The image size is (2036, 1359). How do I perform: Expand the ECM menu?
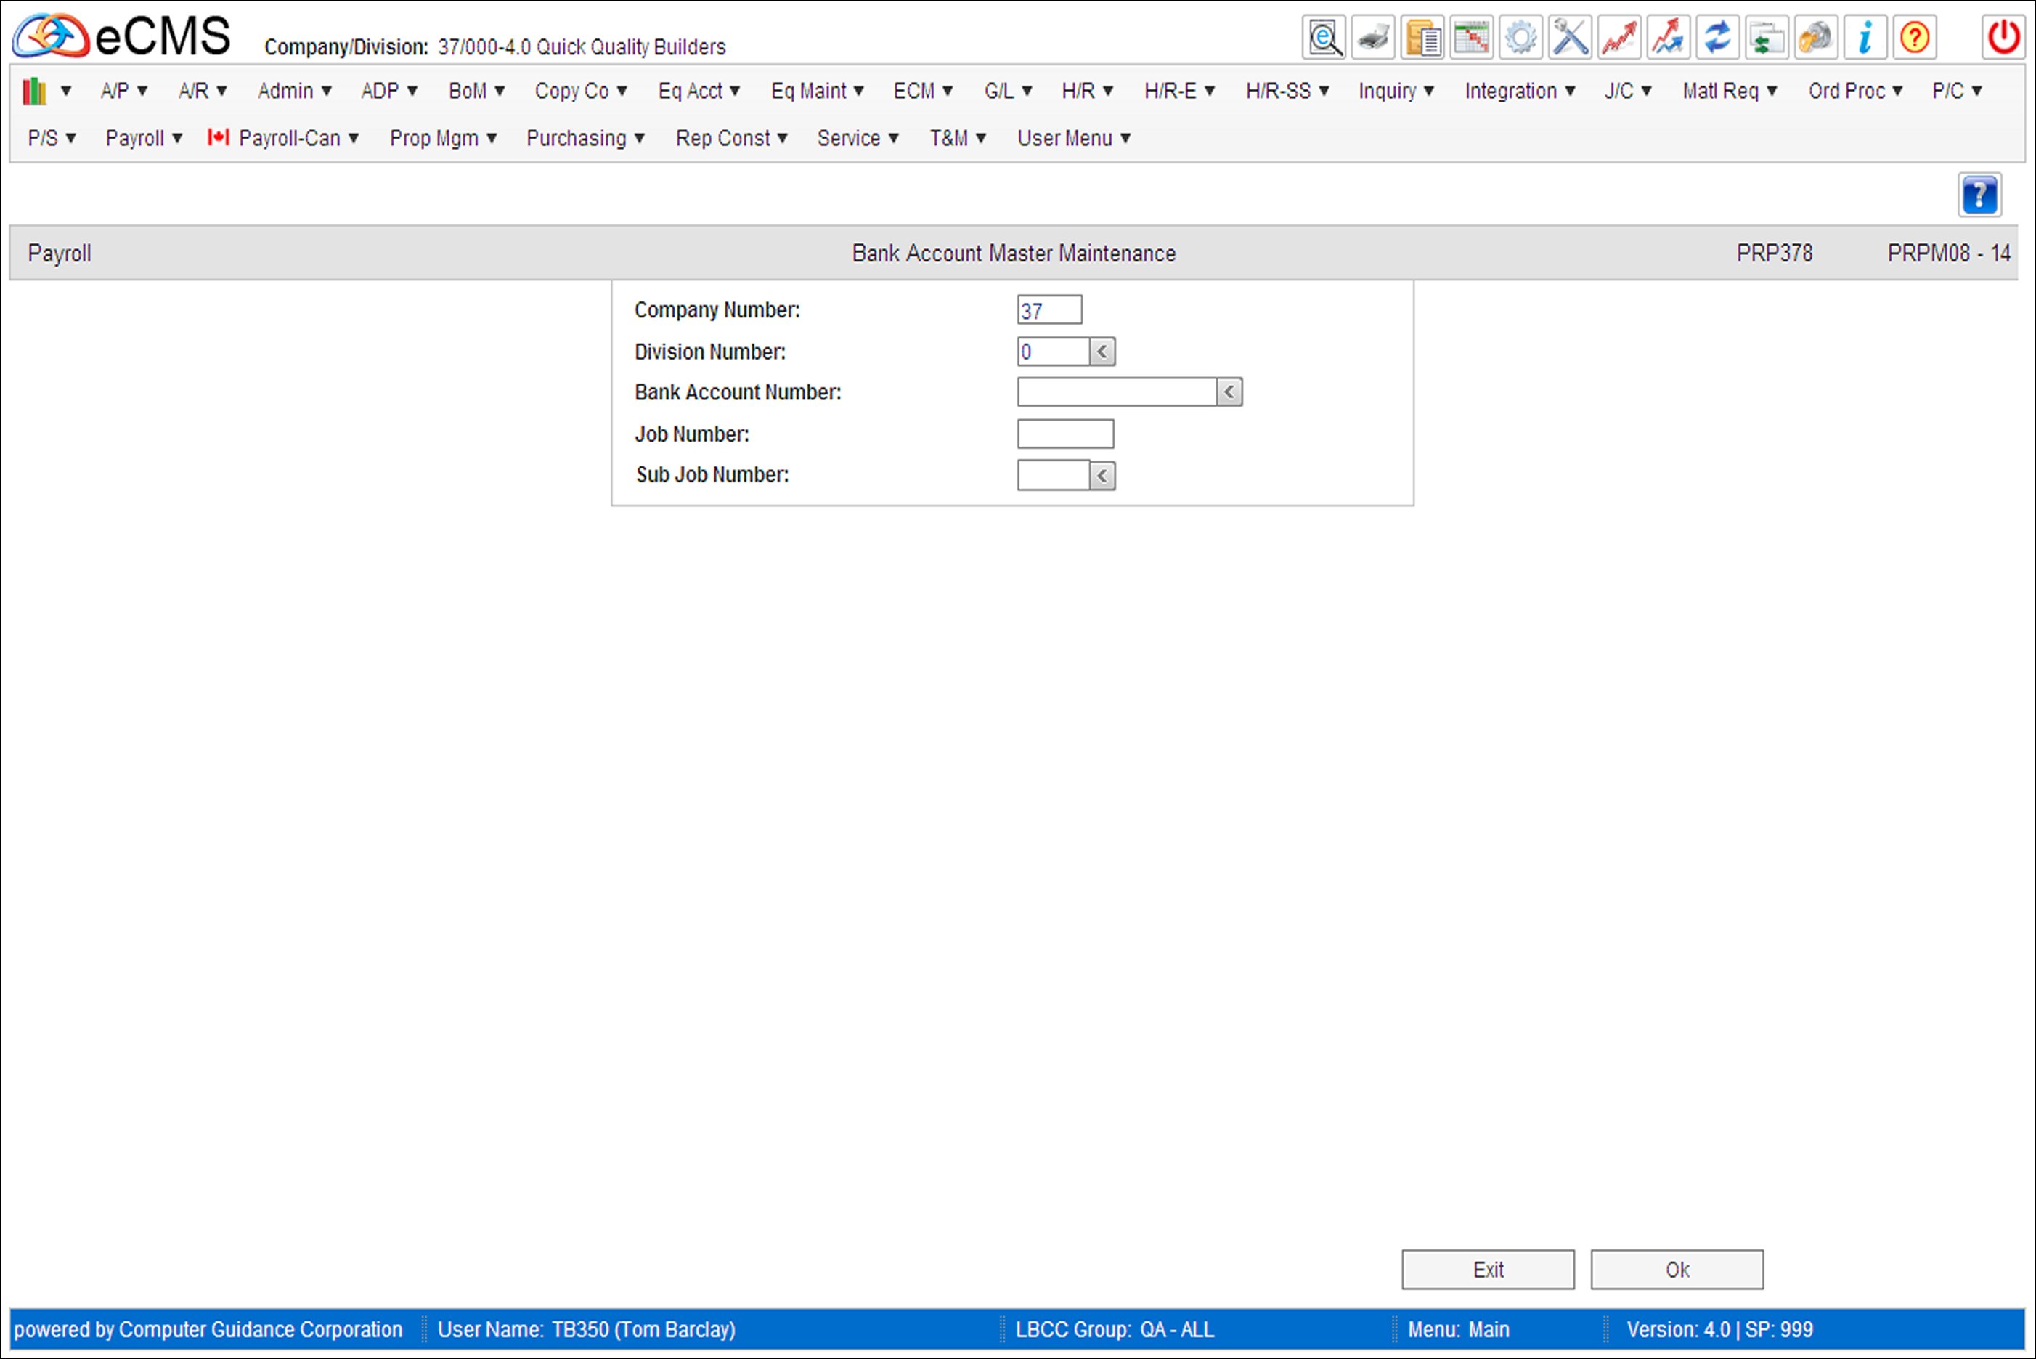[x=923, y=90]
